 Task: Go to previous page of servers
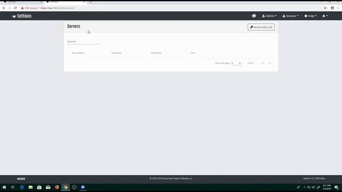(262, 63)
